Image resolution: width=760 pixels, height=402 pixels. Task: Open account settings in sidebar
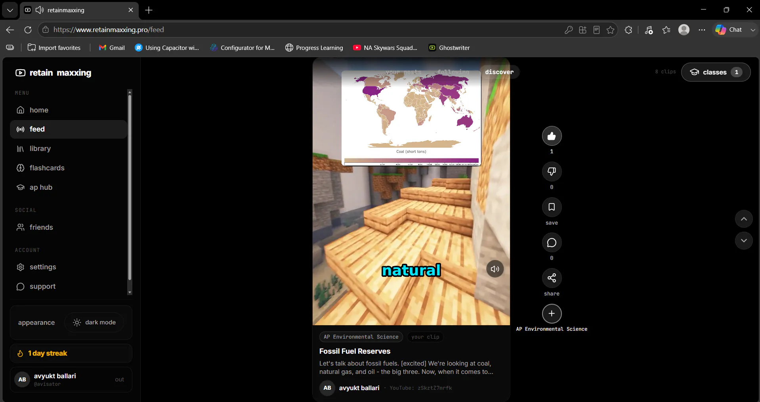[x=69, y=267]
